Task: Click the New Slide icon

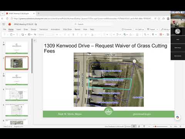Action: (22, 34)
